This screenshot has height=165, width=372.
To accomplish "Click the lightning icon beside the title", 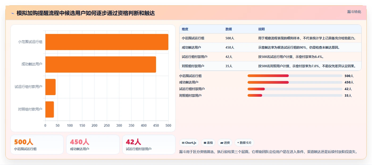I will (x=12, y=13).
